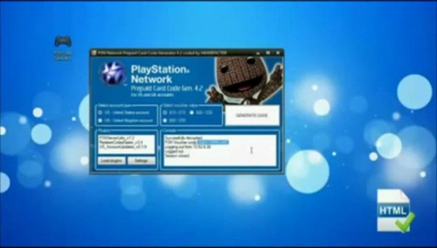The image size is (437, 248).
Task: Close the PSN generator window
Action: (277, 53)
